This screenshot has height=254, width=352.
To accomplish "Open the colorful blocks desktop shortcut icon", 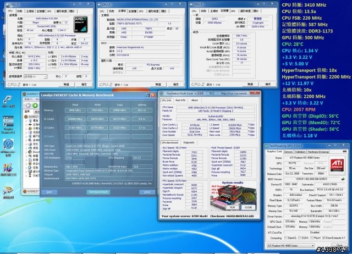I will 8,167.
